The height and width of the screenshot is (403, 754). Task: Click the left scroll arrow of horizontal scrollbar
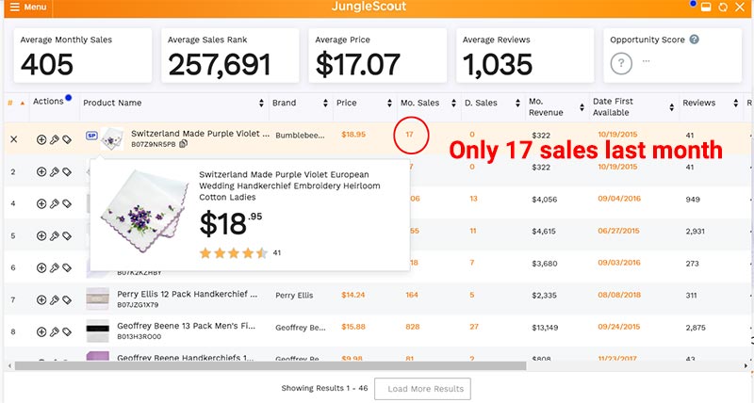point(9,366)
